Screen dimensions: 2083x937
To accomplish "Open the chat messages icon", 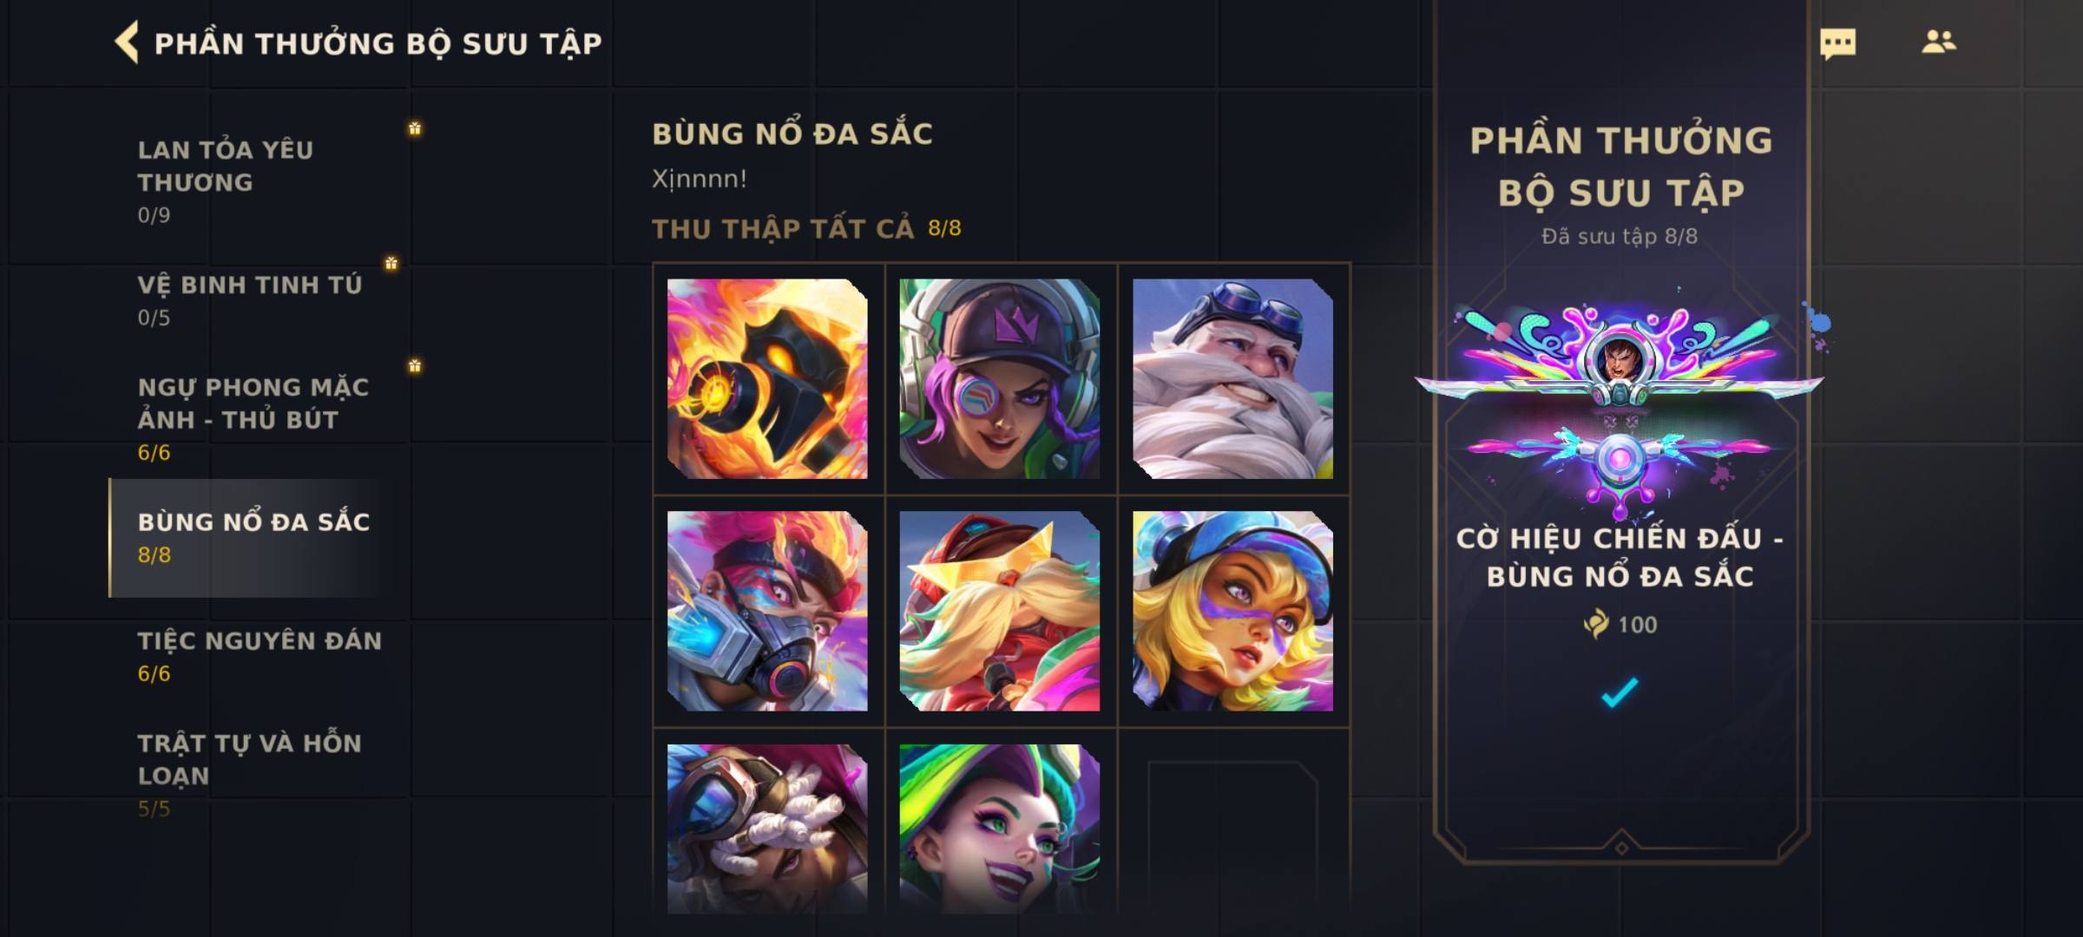I will coord(1837,43).
